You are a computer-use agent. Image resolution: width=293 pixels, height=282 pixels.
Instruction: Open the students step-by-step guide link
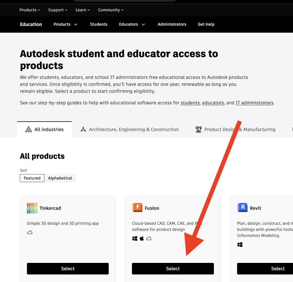pyautogui.click(x=190, y=103)
